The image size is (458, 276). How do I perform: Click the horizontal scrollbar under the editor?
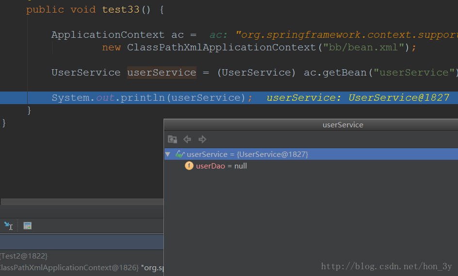click(x=82, y=202)
